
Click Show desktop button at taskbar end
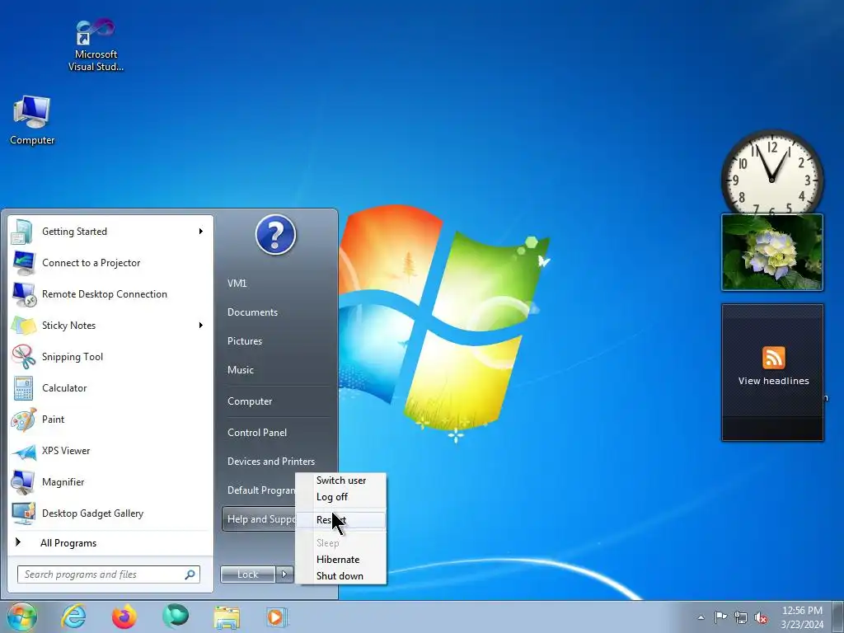pos(838,617)
